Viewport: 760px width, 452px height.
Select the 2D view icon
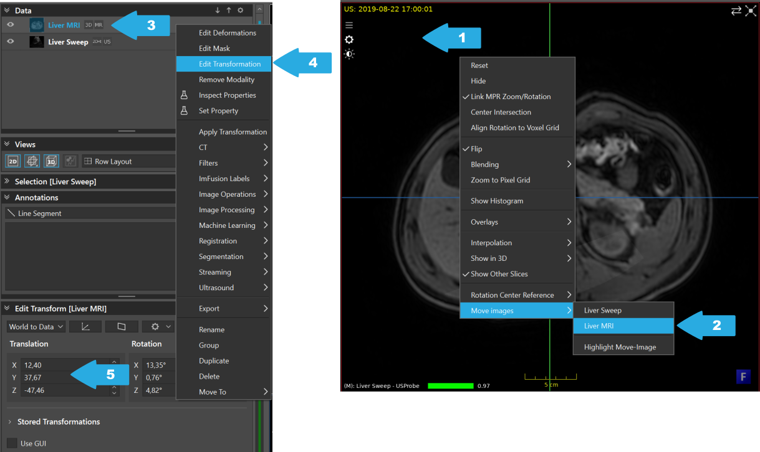[x=12, y=161]
